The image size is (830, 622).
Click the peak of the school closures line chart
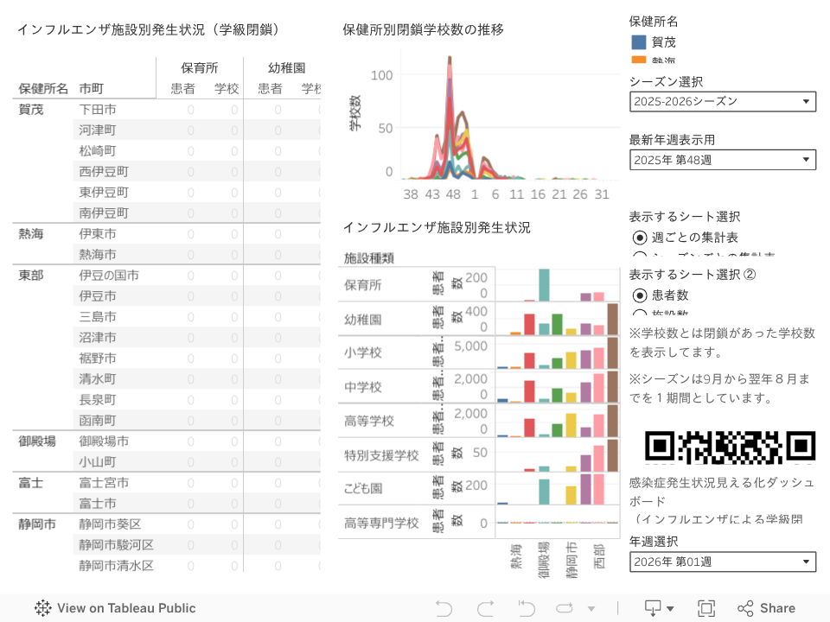pyautogui.click(x=450, y=57)
